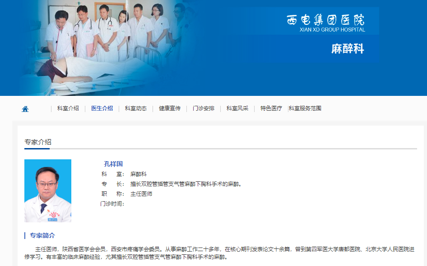The height and width of the screenshot is (266, 427).
Task: Go to 科室动态 page
Action: point(136,108)
